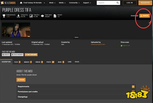The height and width of the screenshot is (103, 153).
Task: Switch to the STATS tab
Action: pyautogui.click(x=77, y=62)
